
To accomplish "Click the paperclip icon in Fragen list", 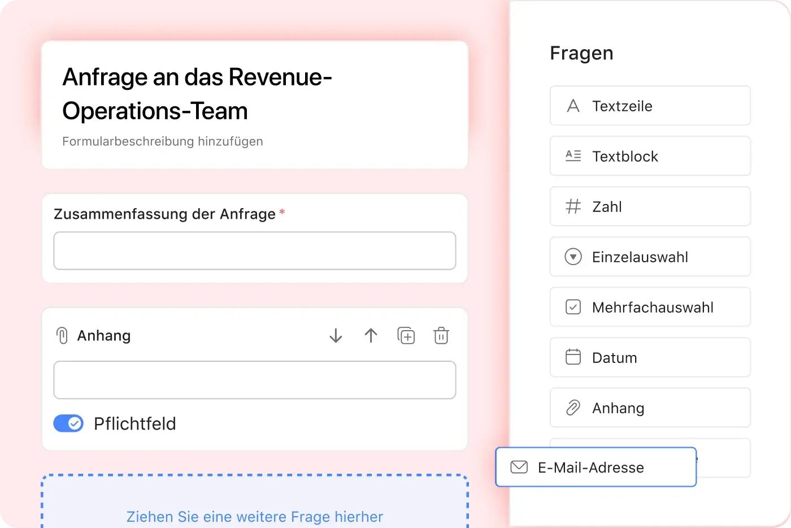I will tap(573, 408).
